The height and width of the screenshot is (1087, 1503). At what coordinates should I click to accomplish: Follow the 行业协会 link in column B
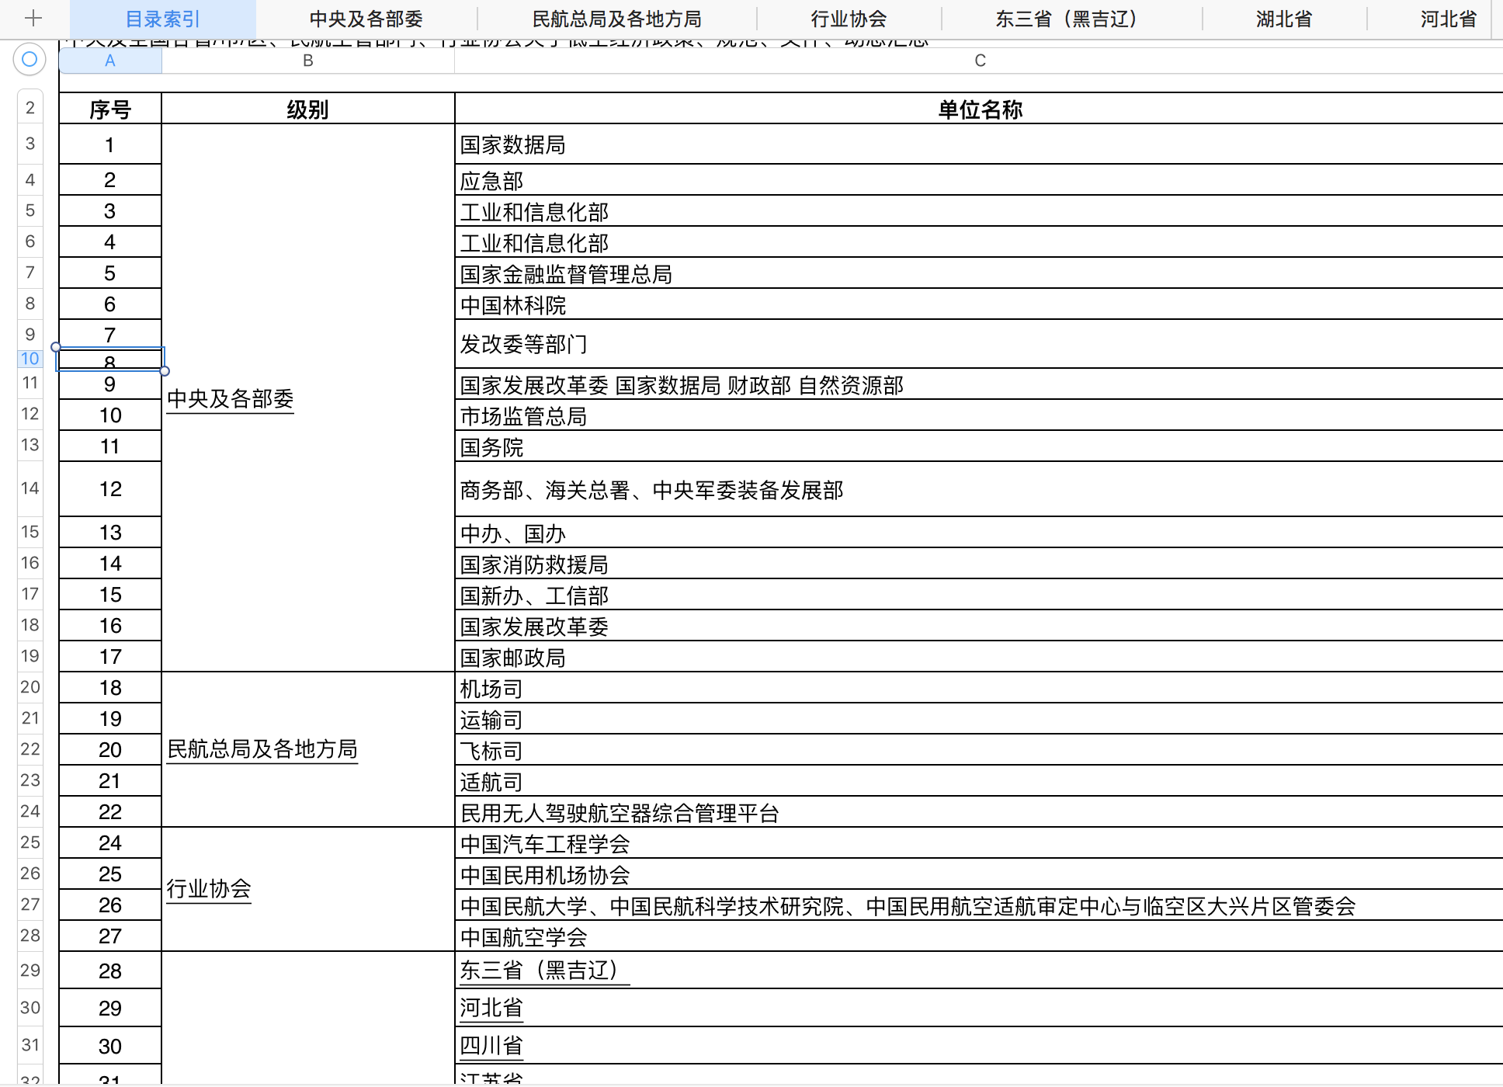[208, 889]
